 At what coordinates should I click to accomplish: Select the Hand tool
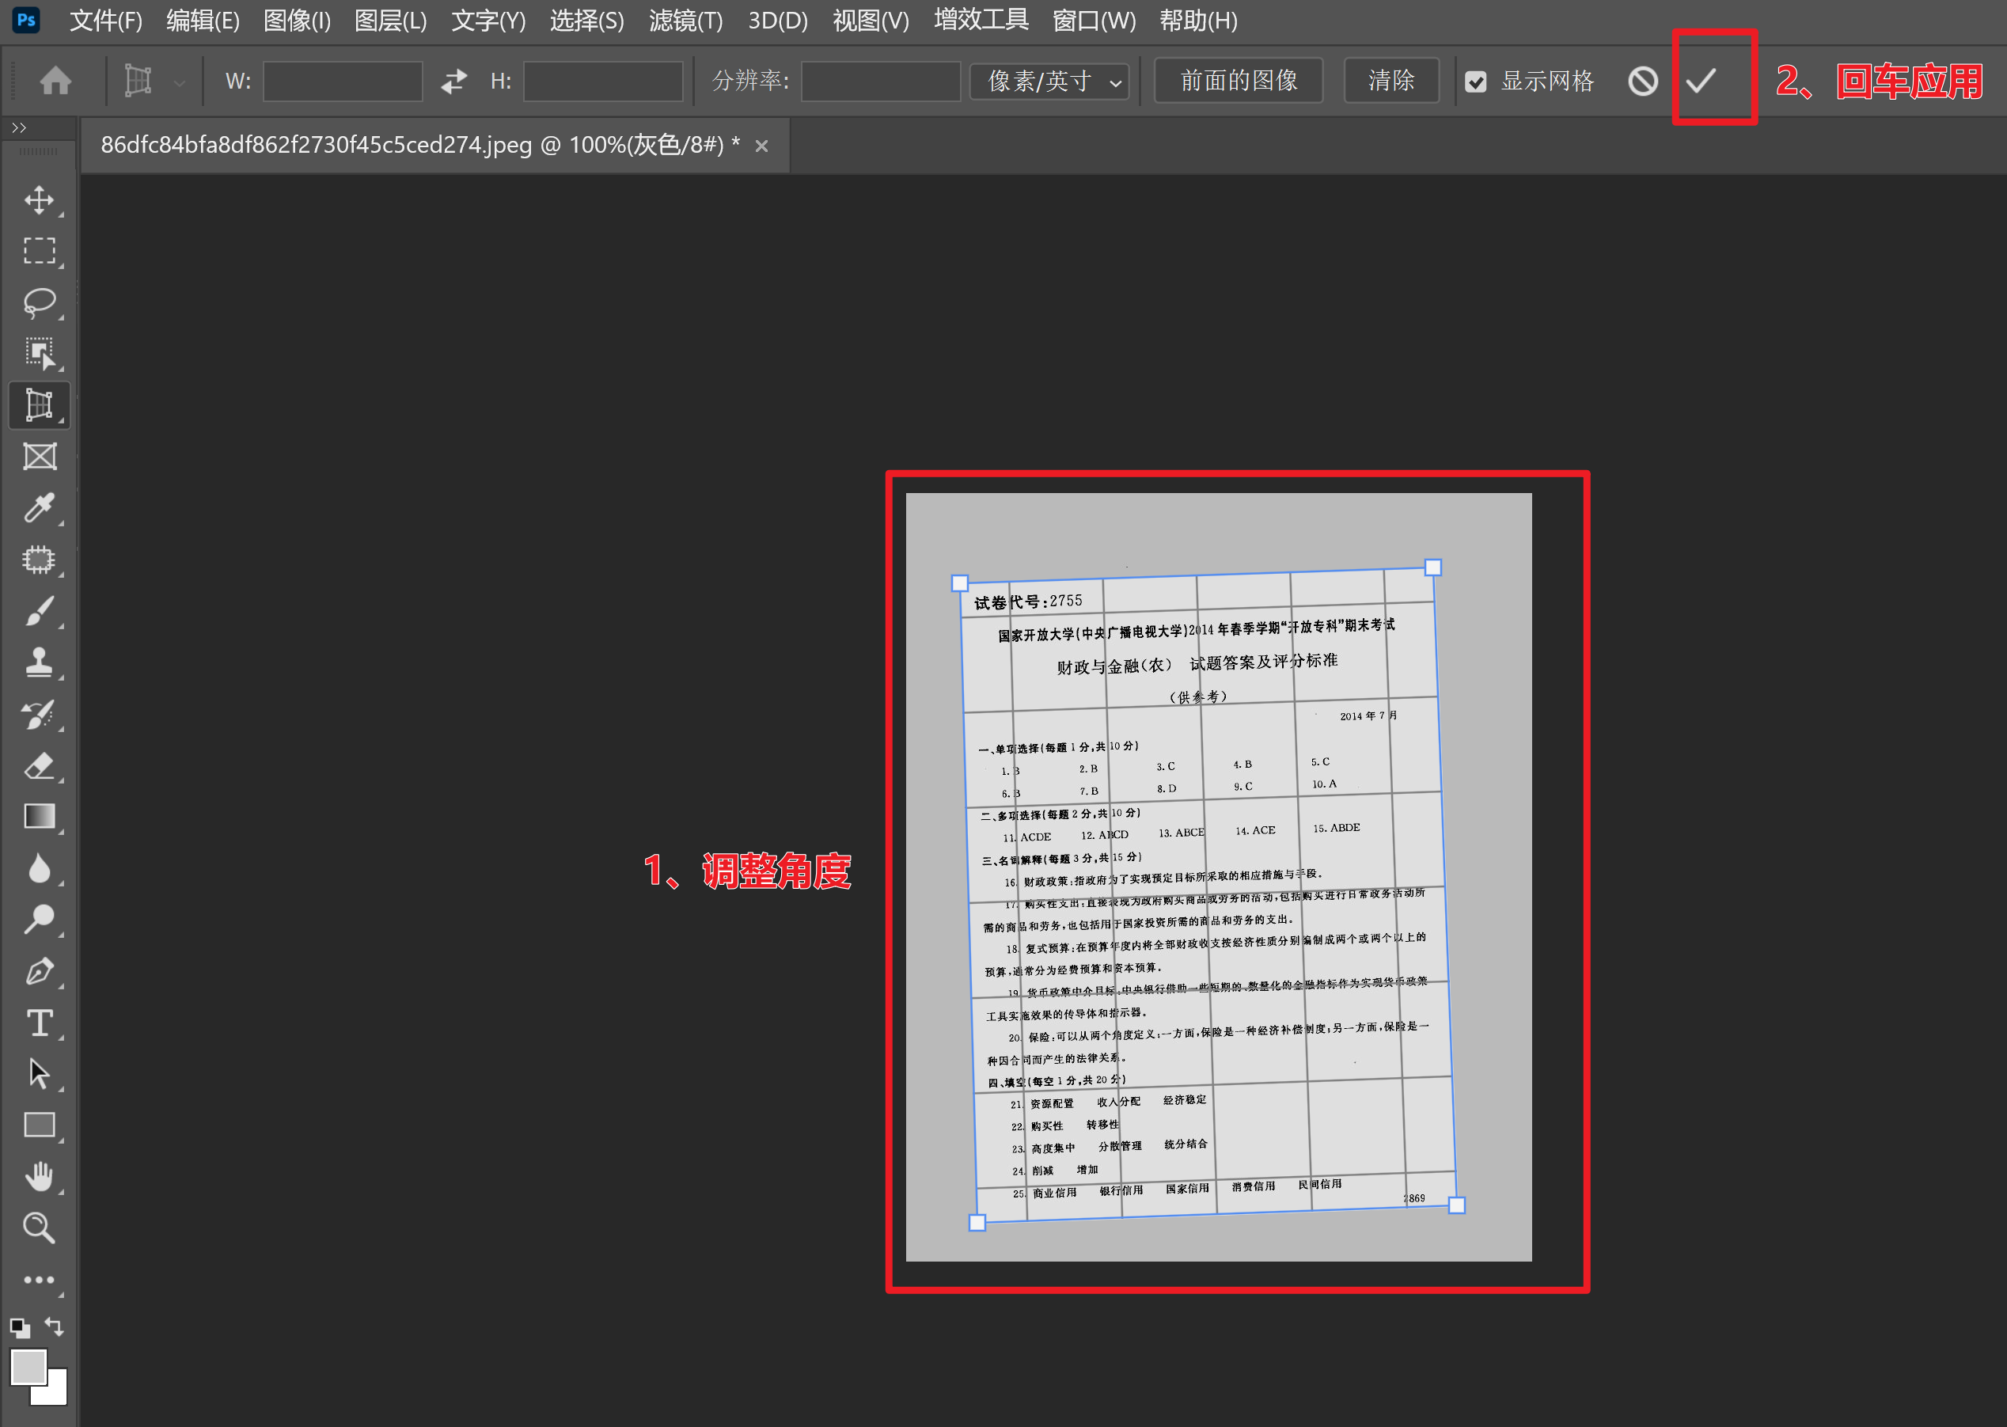pos(39,1175)
